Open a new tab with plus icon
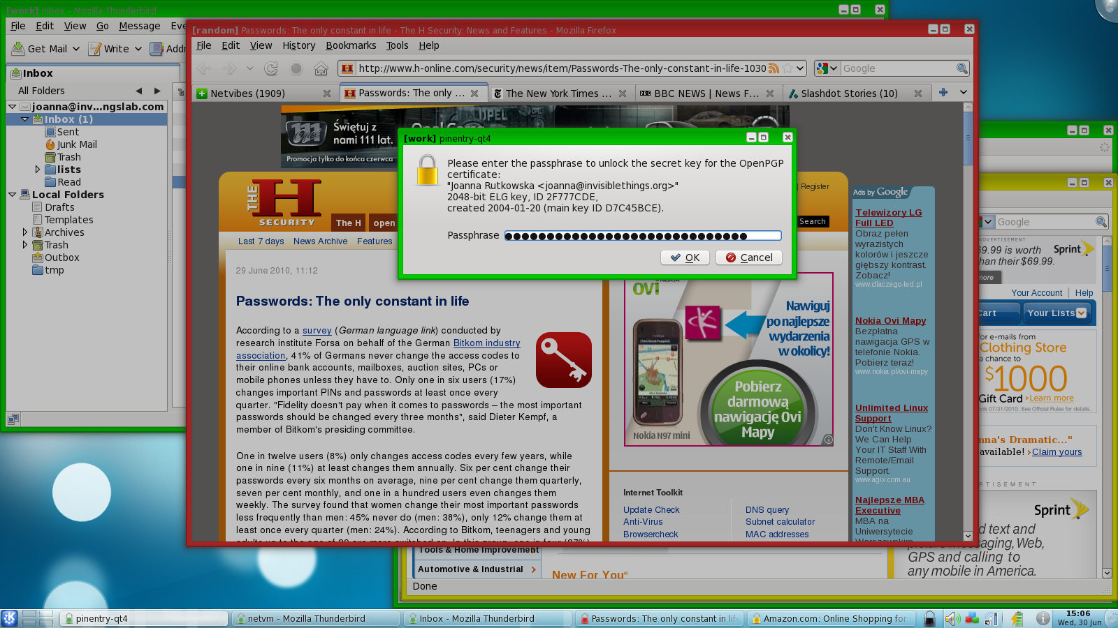1118x628 pixels. point(943,92)
